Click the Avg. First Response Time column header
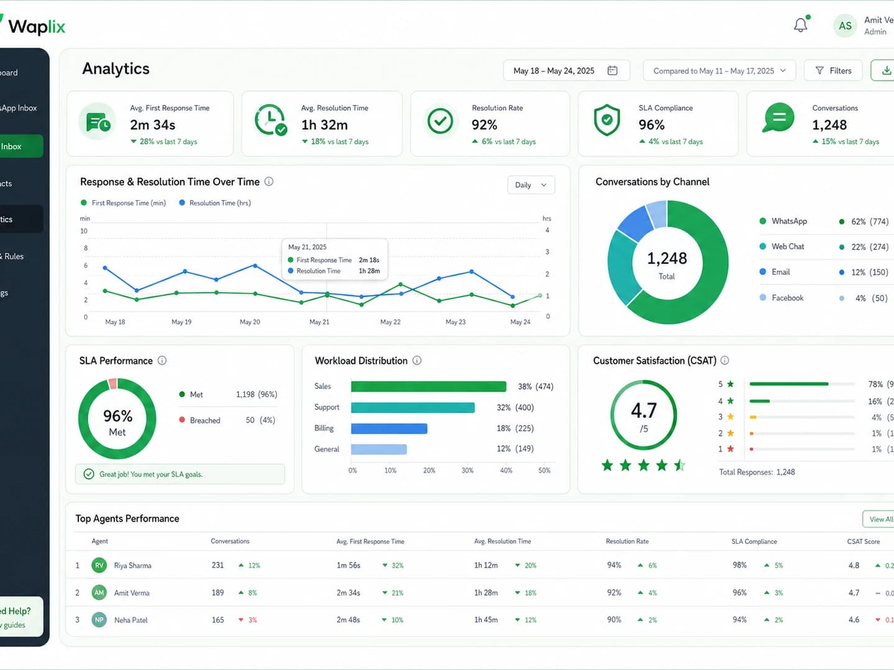Viewport: 894px width, 670px height. click(x=370, y=541)
